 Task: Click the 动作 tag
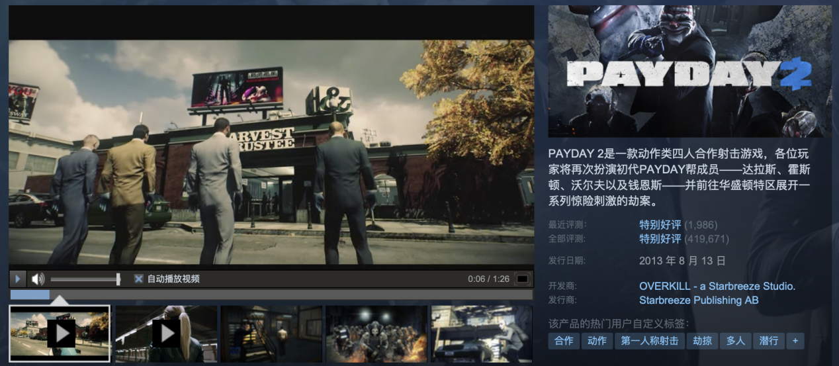point(597,341)
